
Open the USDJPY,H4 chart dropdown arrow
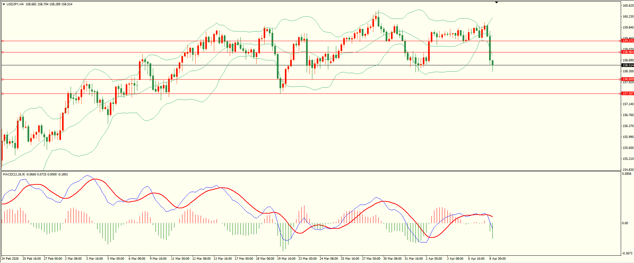[x=4, y=4]
